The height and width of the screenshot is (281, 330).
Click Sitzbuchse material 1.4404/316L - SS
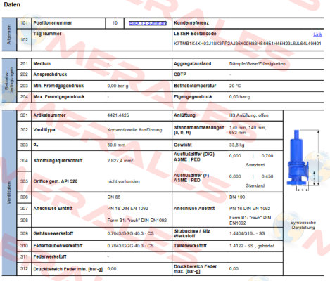[x=247, y=233]
